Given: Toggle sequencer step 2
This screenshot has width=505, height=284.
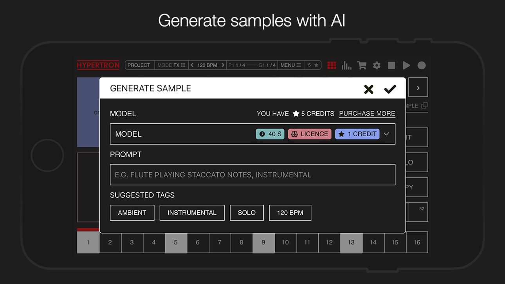Looking at the screenshot, I should 110,242.
